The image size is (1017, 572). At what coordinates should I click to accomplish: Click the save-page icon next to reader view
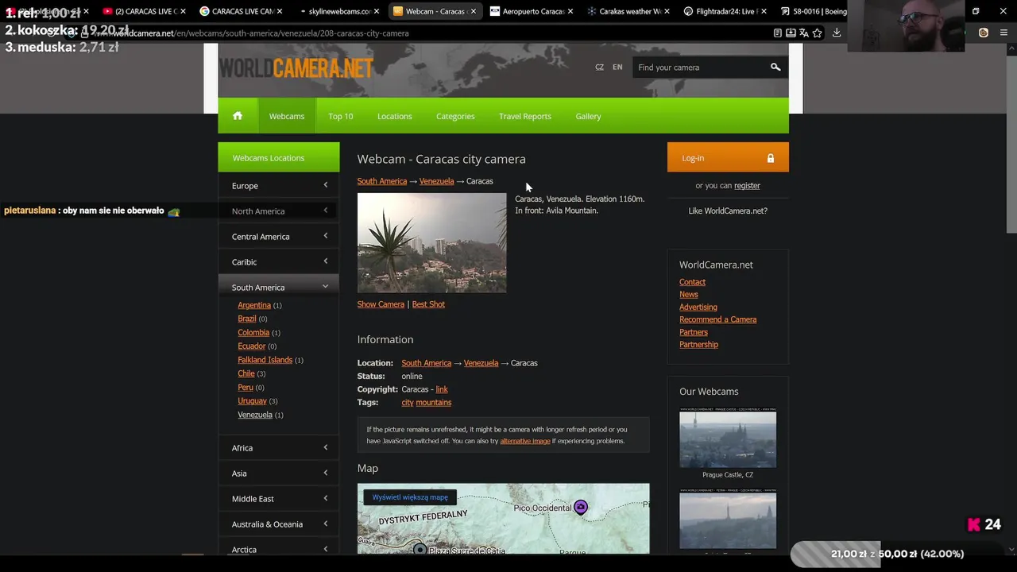pyautogui.click(x=791, y=33)
